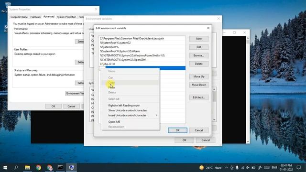Screen dimensions: 306x172
Task: Click the Edit button in the path editor
Action: [199, 47]
